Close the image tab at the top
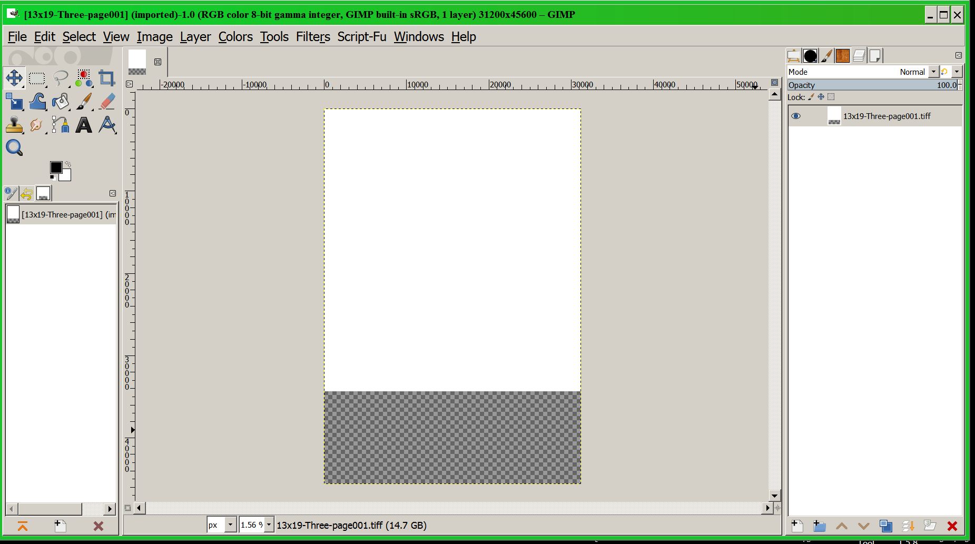The width and height of the screenshot is (975, 544). click(x=157, y=62)
